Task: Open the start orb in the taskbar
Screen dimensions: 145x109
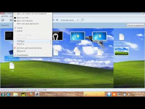Action: point(3,94)
